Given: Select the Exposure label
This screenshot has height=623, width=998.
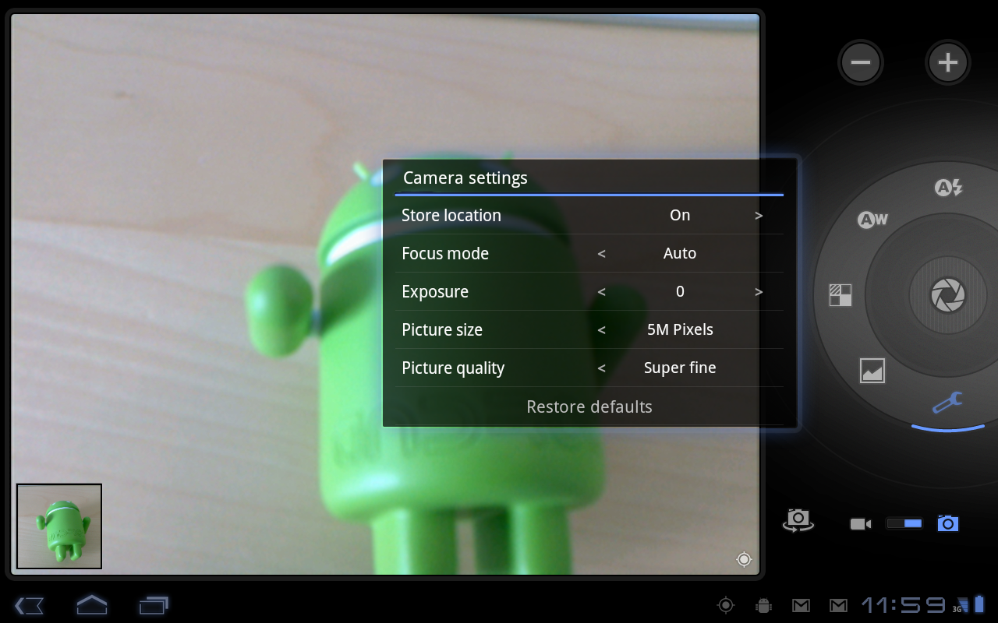Looking at the screenshot, I should pos(435,292).
